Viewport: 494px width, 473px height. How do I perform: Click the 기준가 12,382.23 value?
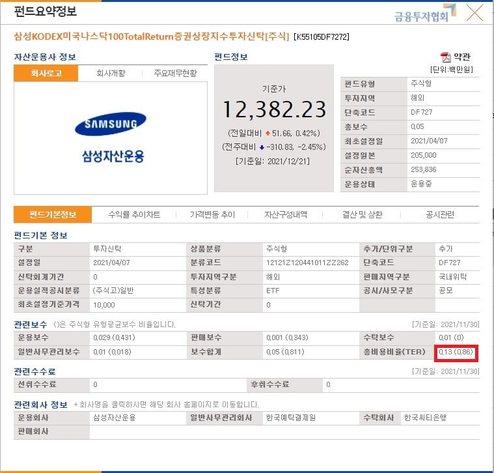click(x=274, y=109)
